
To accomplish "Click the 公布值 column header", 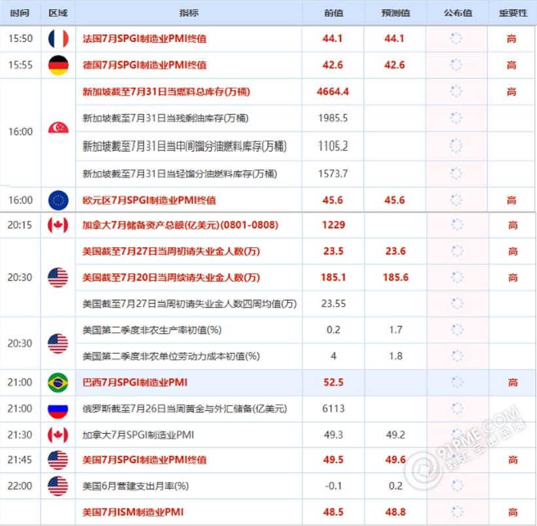I will (x=458, y=13).
